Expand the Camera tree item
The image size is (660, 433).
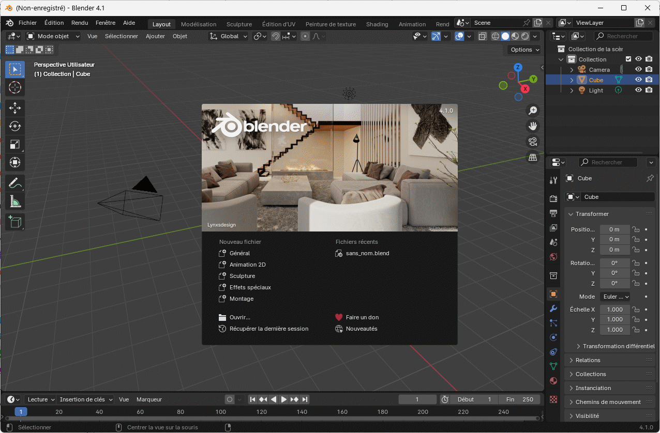pyautogui.click(x=572, y=70)
